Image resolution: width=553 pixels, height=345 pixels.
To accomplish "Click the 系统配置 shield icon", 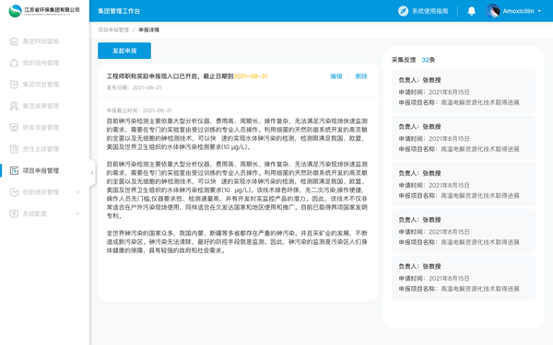I will click(14, 213).
